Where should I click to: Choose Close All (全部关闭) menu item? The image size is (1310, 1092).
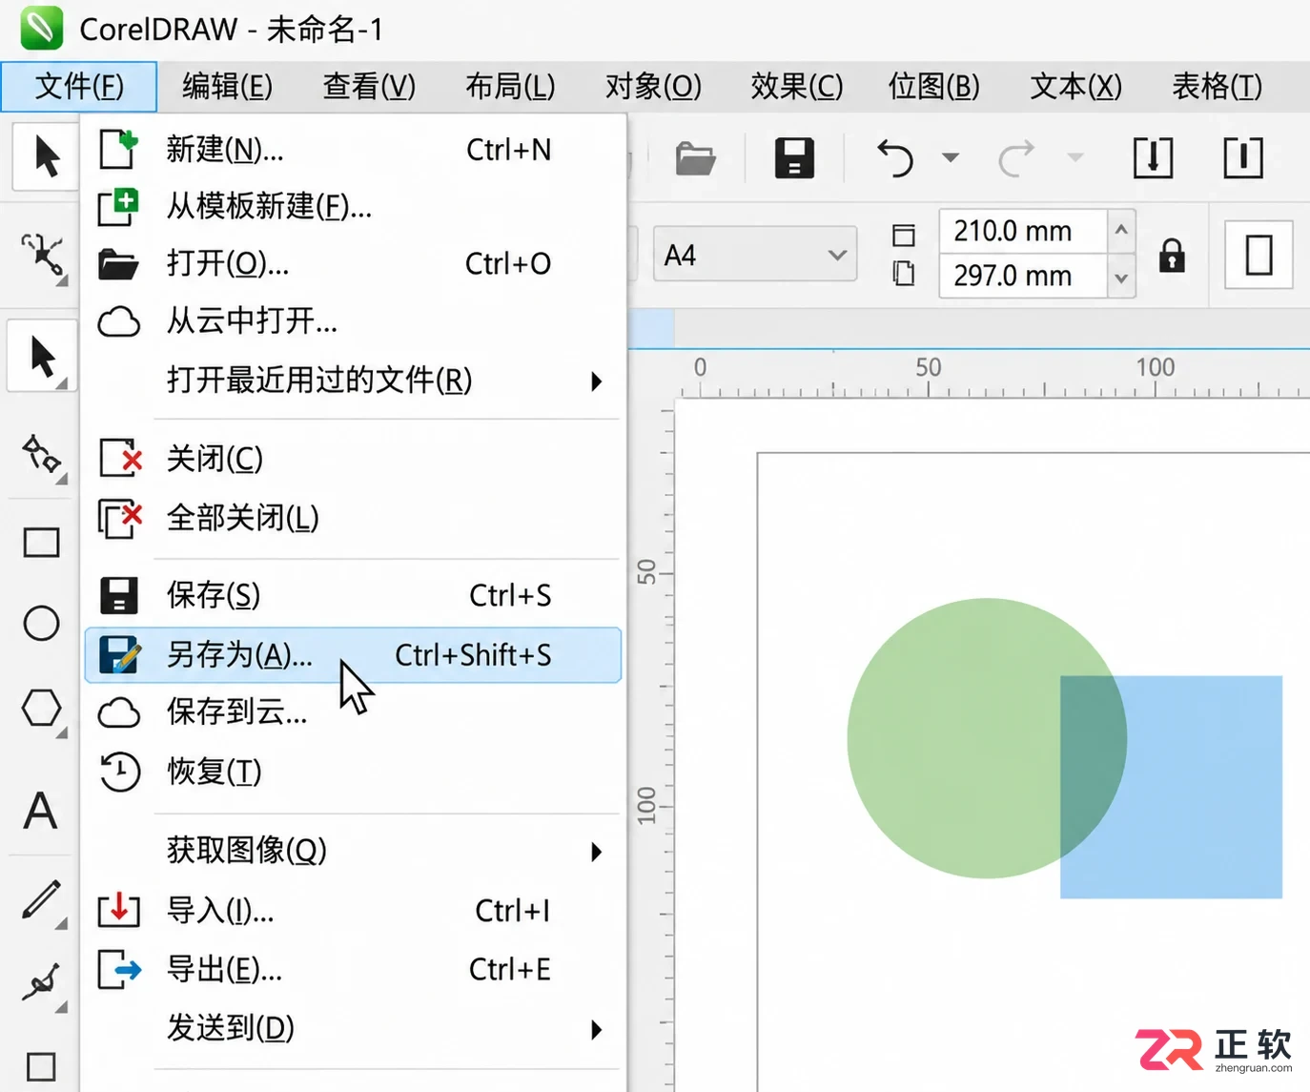click(x=353, y=518)
